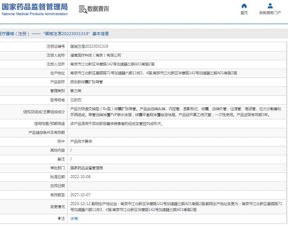Click the 变更情况 row label
Image resolution: width=288 pixels, height=225 pixels.
57,207
